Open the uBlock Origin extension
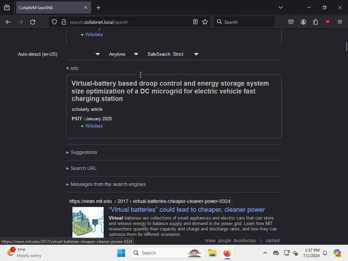Image resolution: width=348 pixels, height=261 pixels. tap(328, 22)
